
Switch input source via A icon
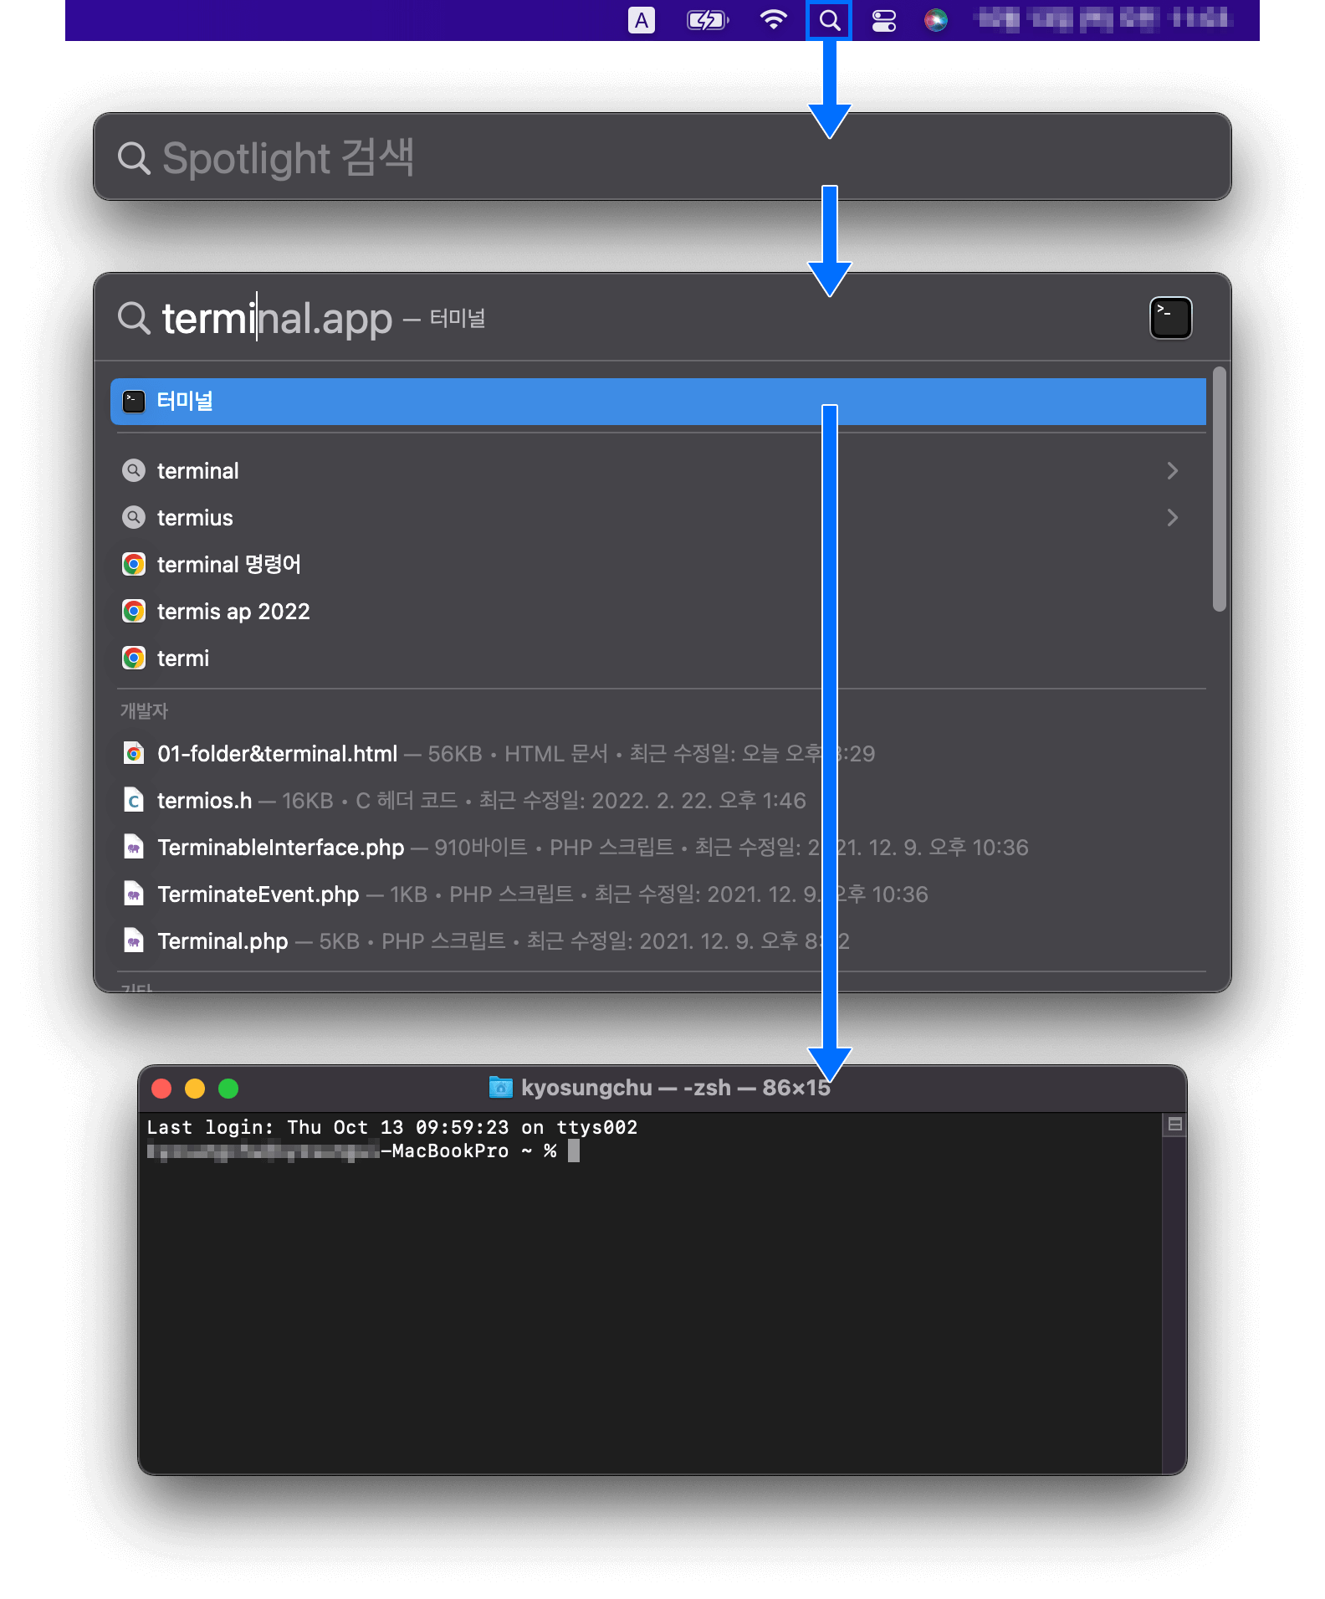coord(642,20)
